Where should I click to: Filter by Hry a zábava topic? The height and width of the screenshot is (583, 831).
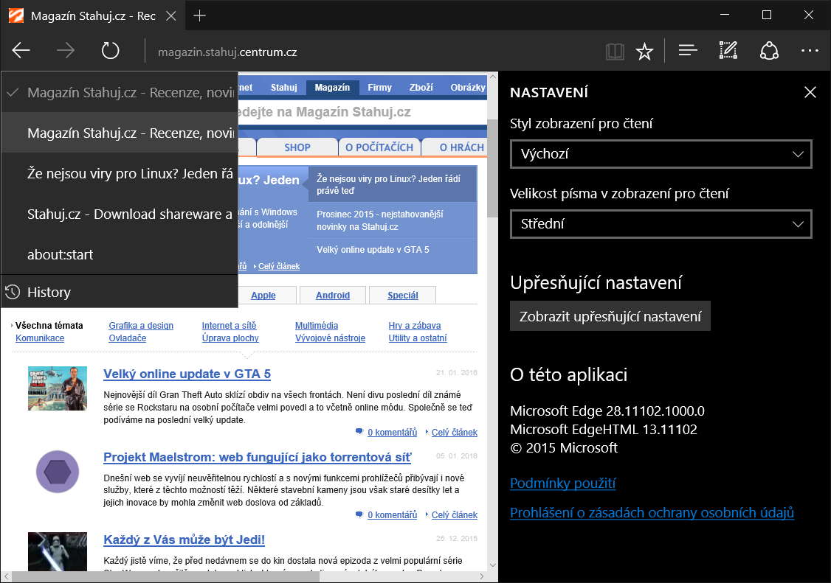[x=415, y=326]
